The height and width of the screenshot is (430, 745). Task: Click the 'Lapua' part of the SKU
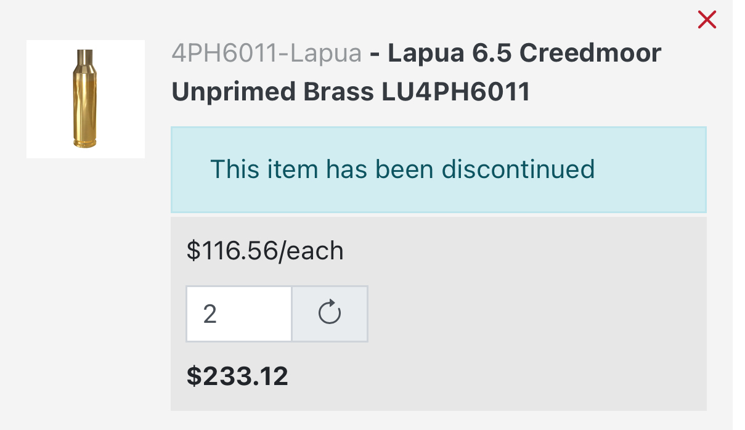326,54
